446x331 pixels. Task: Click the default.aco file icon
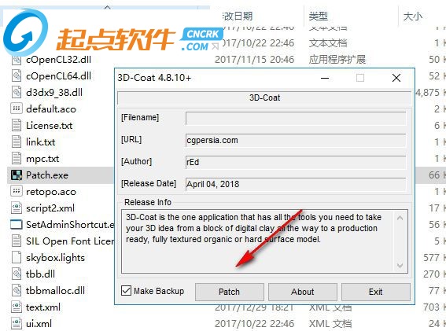point(17,109)
